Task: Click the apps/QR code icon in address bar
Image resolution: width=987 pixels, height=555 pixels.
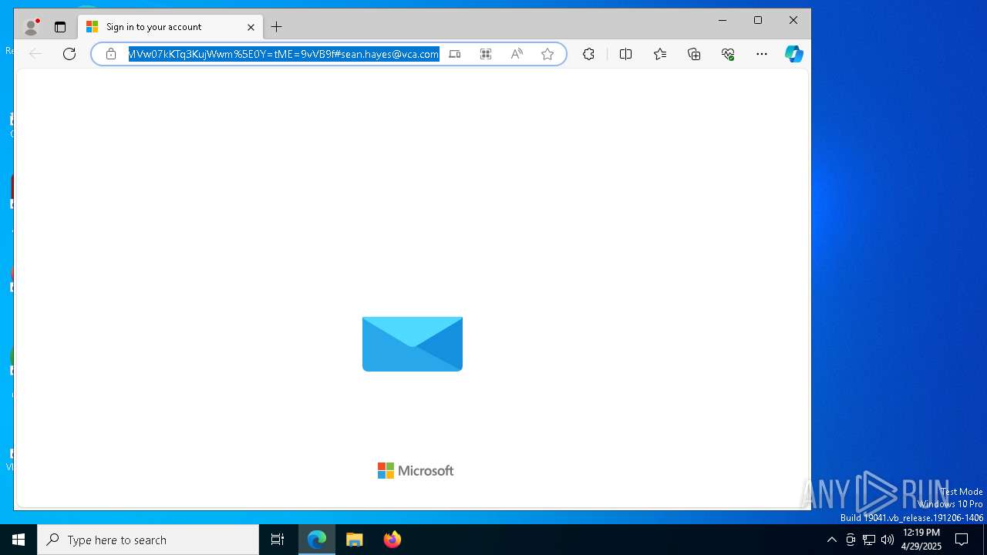Action: (x=486, y=54)
